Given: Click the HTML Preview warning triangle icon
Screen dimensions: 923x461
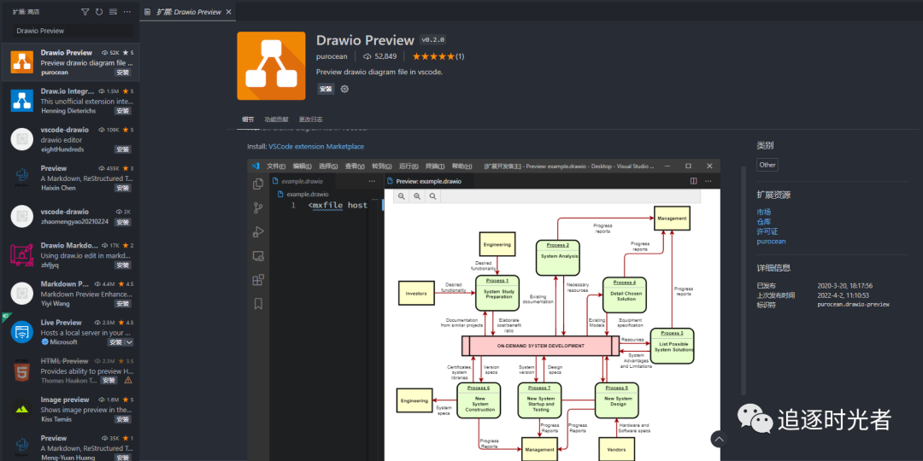Looking at the screenshot, I should click(127, 381).
